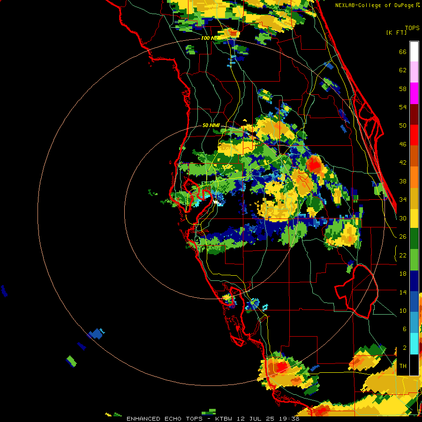Select the light green legend swatch
Screen dimensions: 422x422
pos(414,260)
